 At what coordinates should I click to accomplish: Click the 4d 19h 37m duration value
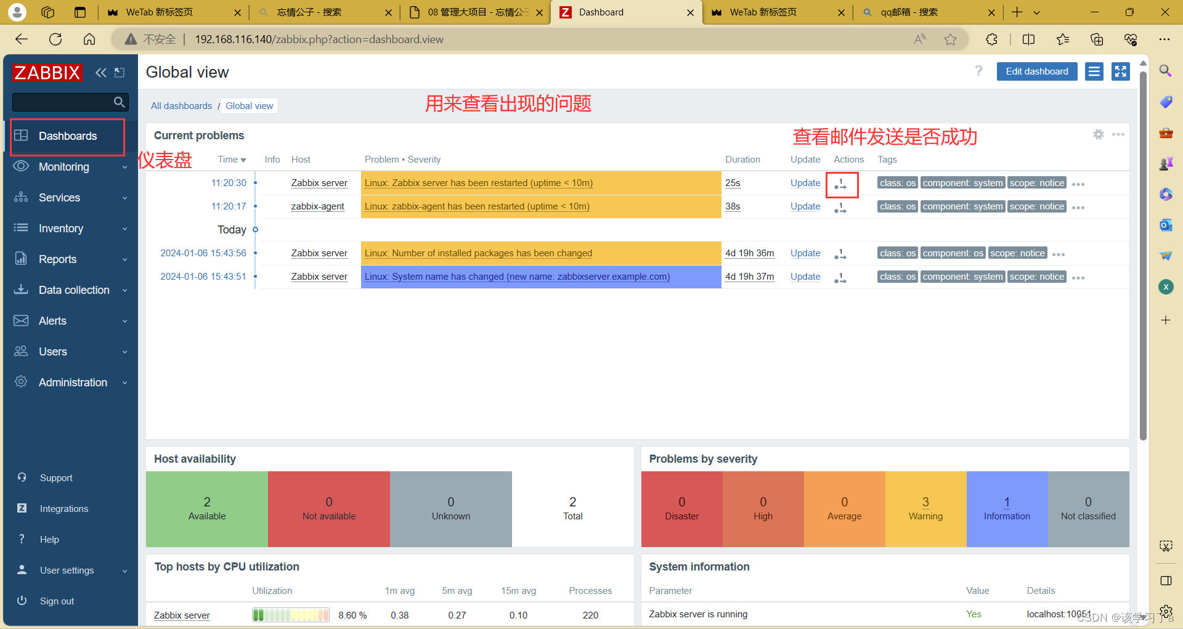pyautogui.click(x=749, y=277)
